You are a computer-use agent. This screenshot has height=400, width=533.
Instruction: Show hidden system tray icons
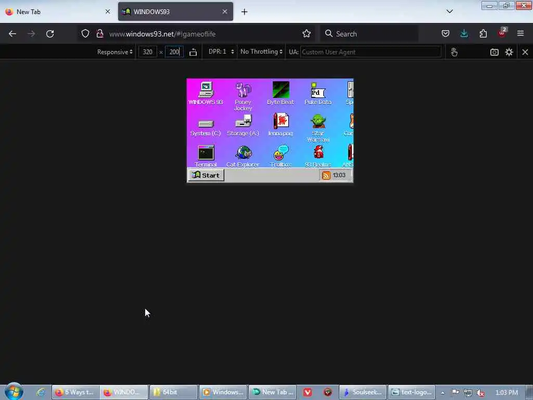442,393
